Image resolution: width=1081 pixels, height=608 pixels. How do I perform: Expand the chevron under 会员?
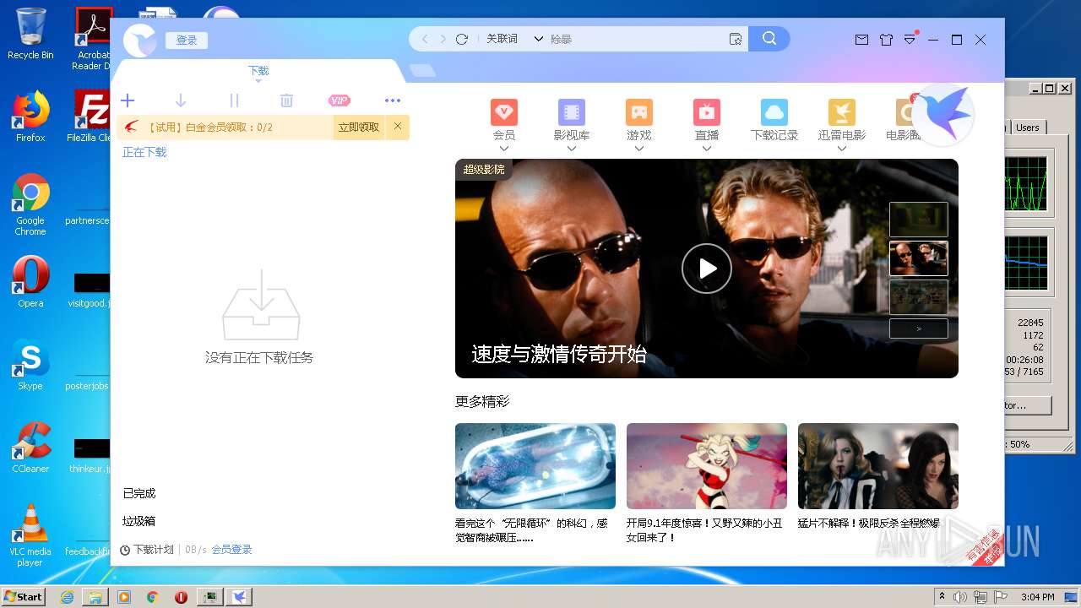[504, 149]
